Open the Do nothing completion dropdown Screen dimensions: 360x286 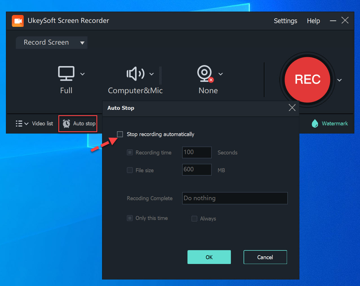235,198
